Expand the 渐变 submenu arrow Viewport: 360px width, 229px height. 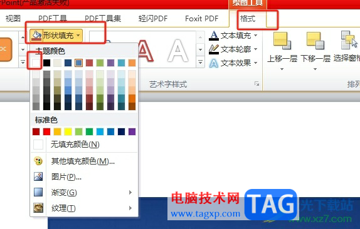[130, 192]
